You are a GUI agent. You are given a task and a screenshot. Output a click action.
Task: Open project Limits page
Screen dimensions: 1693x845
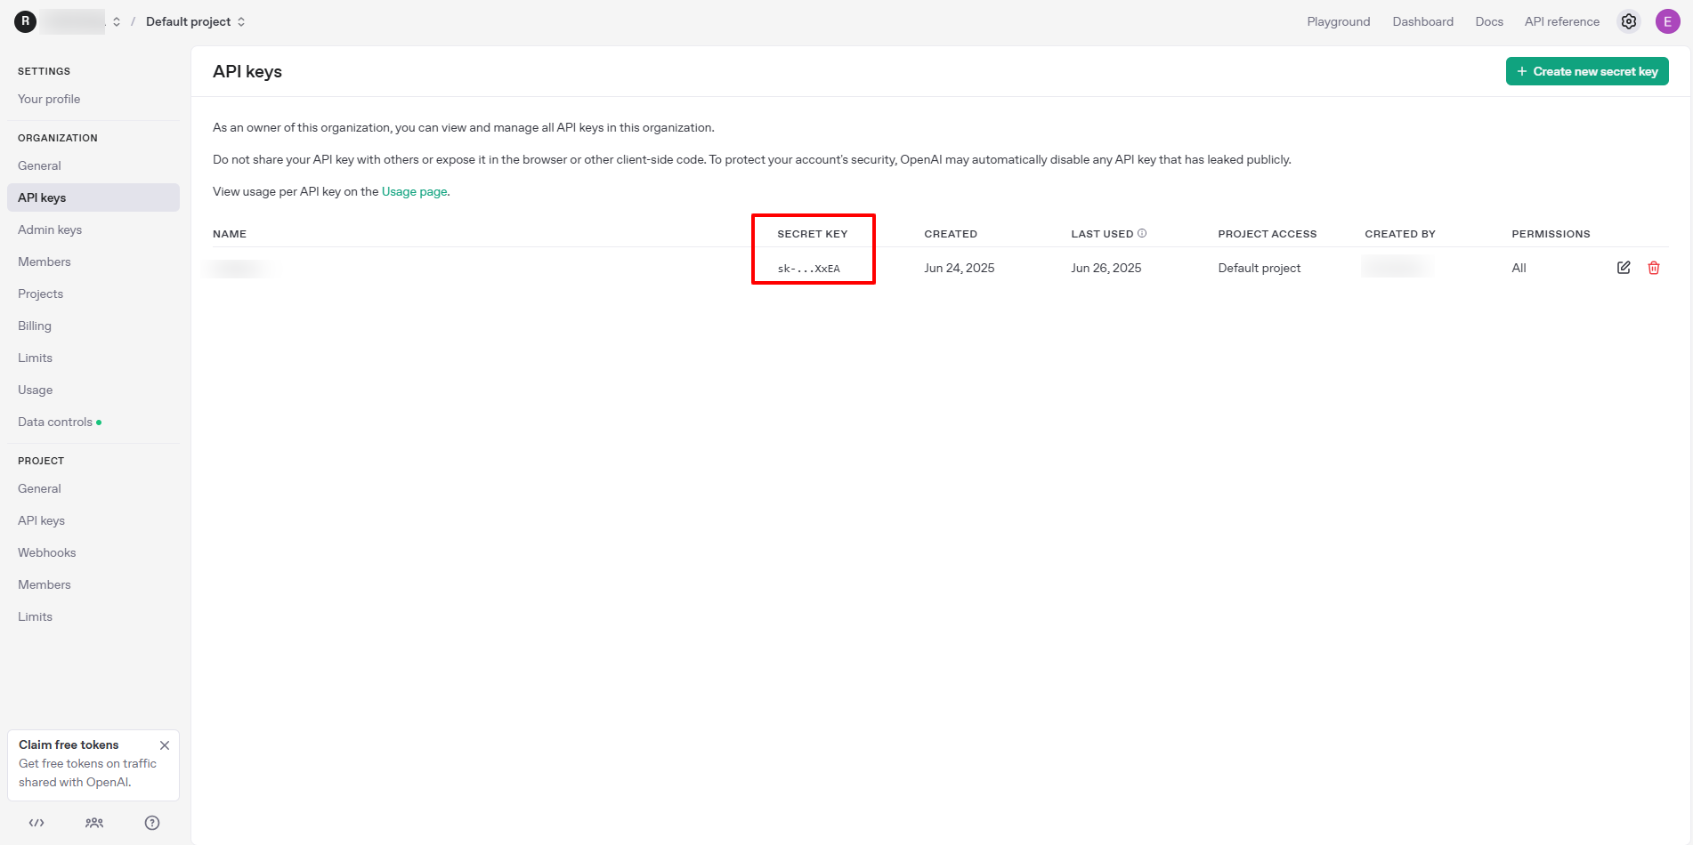pos(93,616)
